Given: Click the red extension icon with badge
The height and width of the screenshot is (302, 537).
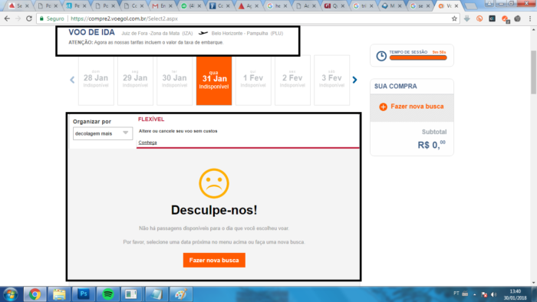Looking at the screenshot, I should [x=505, y=19].
